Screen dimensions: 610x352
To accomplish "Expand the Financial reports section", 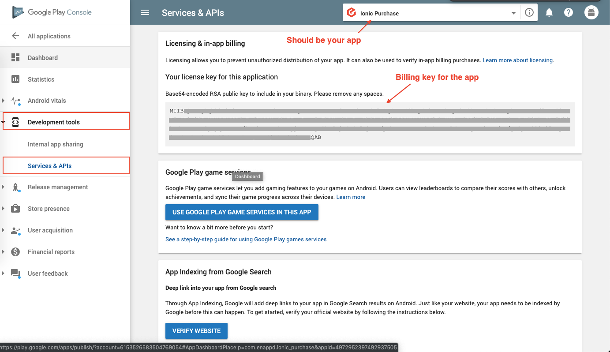I will click(3, 252).
